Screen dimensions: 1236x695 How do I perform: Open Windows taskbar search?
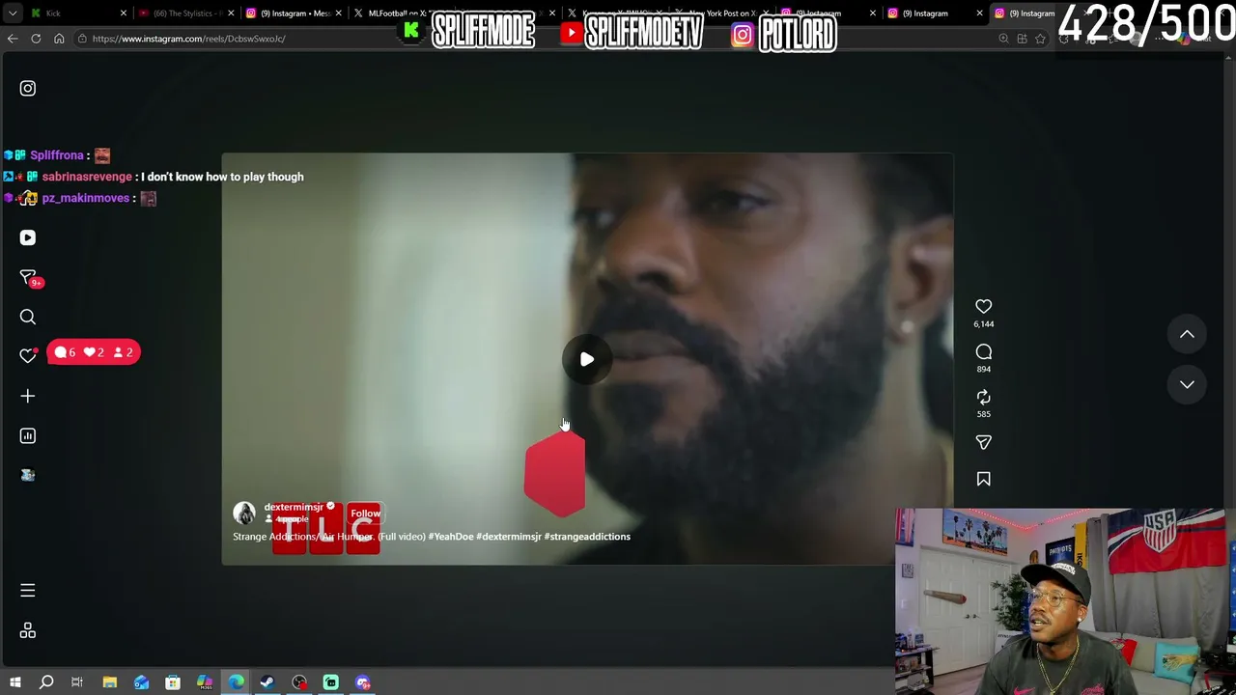46,682
